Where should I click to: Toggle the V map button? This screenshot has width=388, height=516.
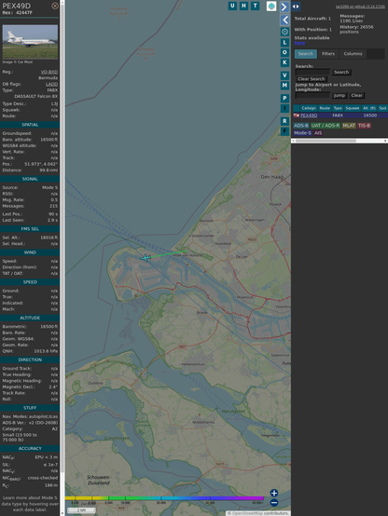coord(284,75)
